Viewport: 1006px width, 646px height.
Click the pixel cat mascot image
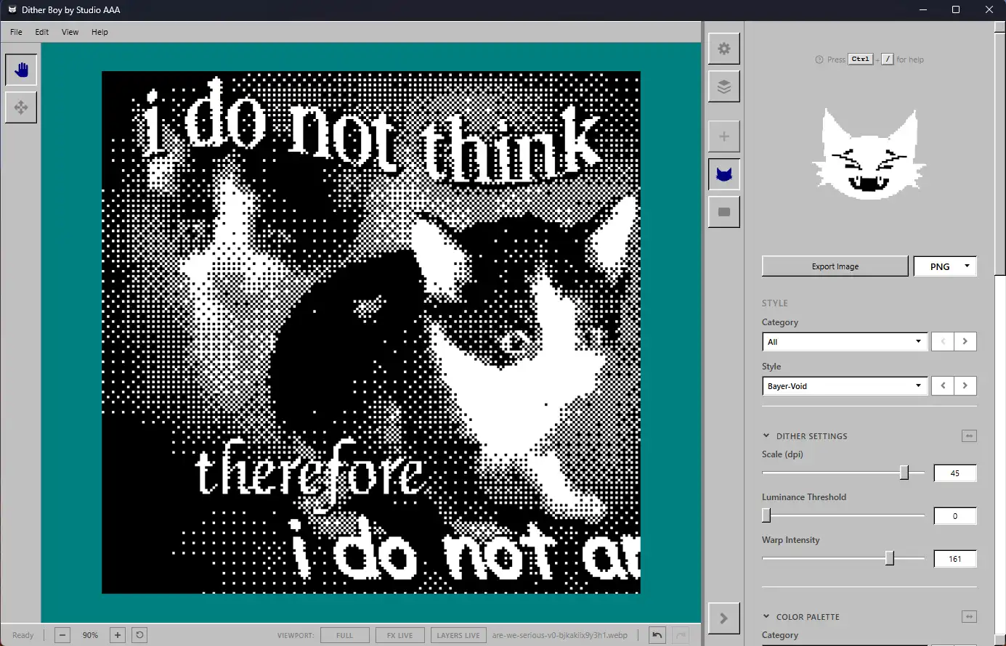pyautogui.click(x=869, y=155)
